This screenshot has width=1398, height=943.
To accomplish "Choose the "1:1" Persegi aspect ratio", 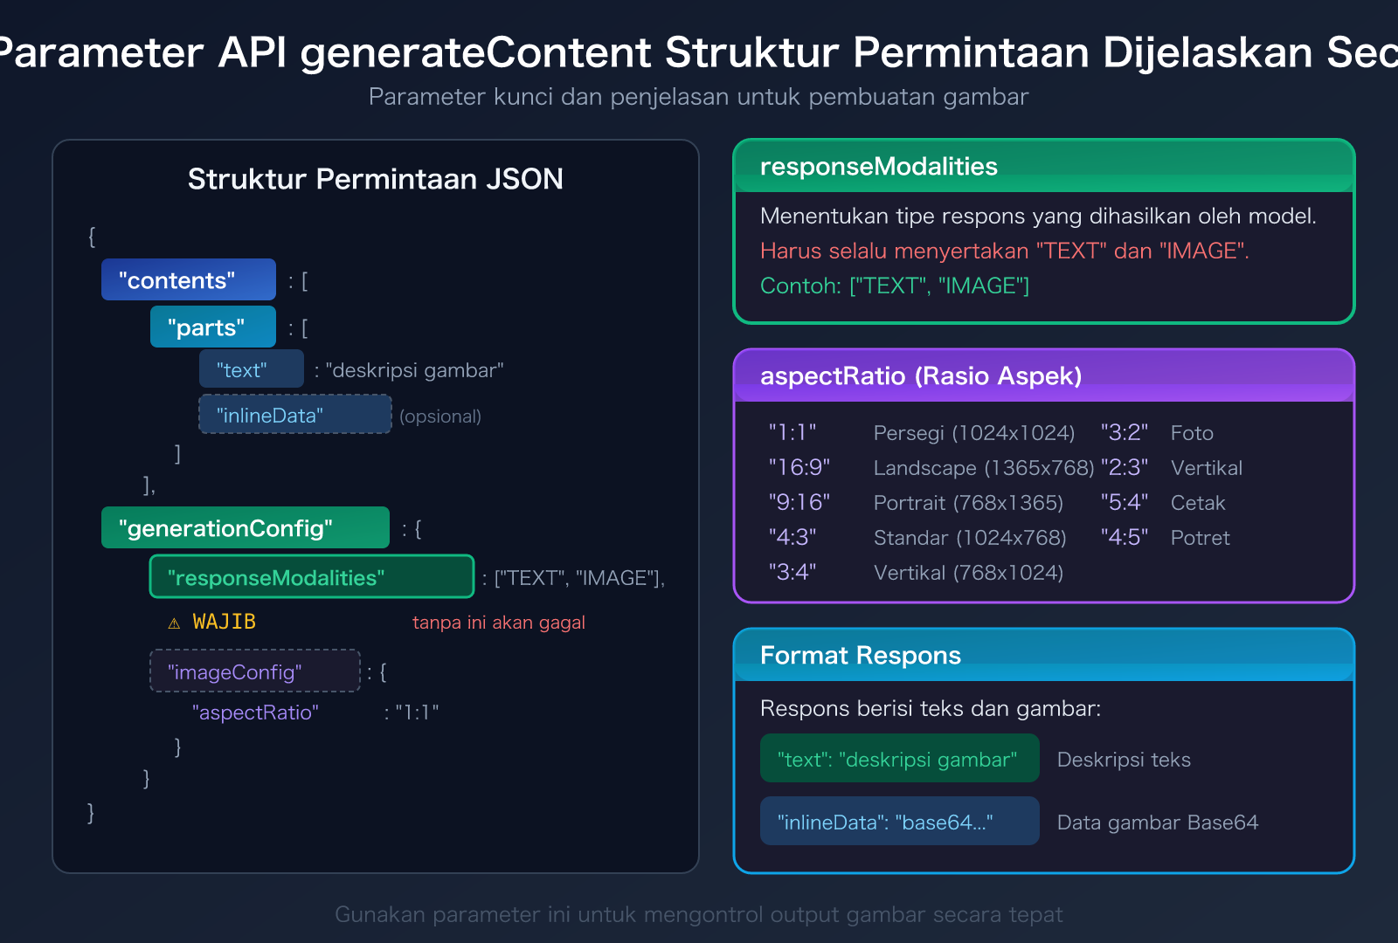I will [x=793, y=432].
